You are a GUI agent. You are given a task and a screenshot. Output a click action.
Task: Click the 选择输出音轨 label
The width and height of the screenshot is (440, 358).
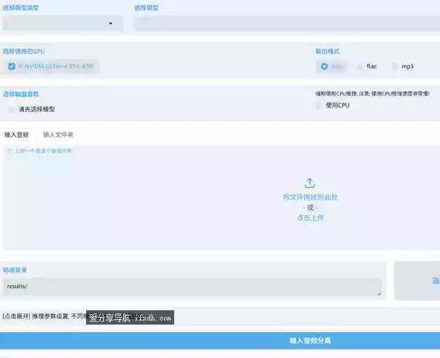pos(20,94)
